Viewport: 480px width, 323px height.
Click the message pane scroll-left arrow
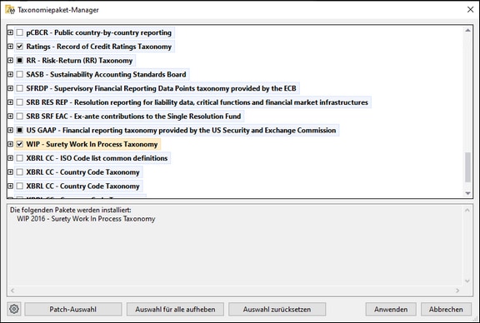coord(12,291)
